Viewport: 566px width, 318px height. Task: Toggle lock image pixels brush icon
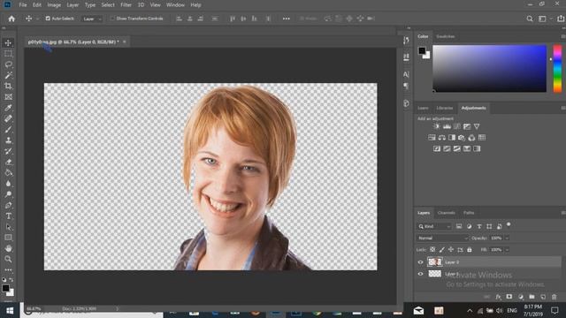(442, 249)
